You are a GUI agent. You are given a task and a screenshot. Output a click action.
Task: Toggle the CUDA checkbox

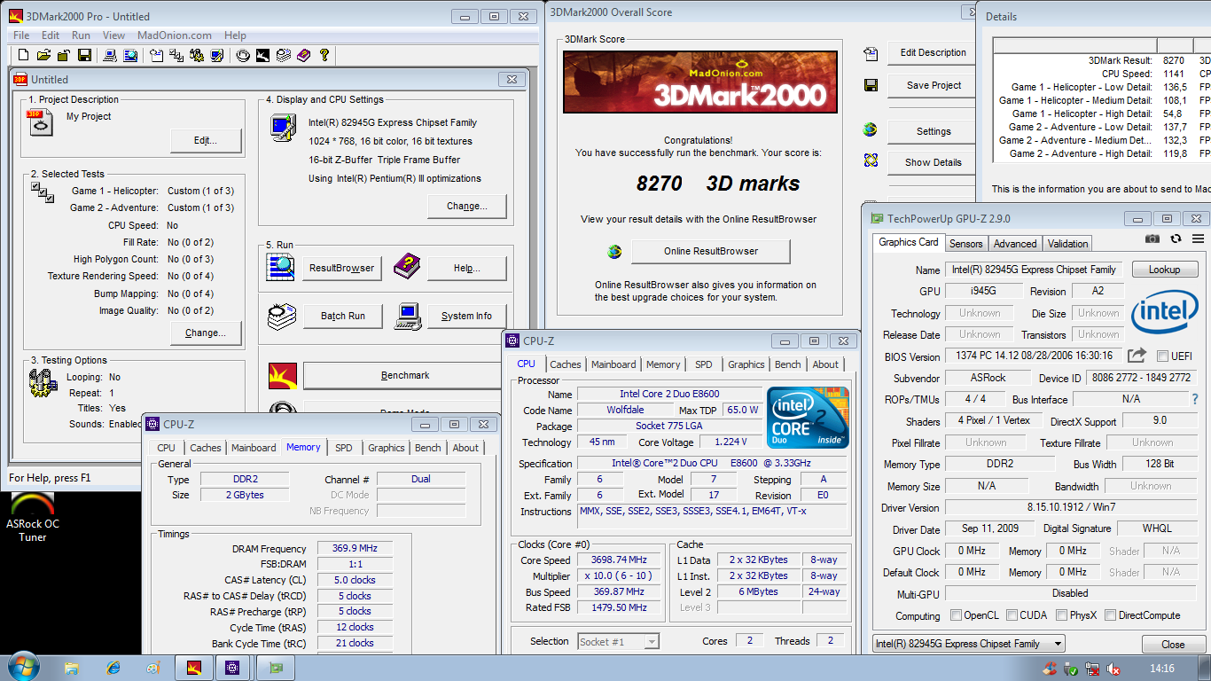click(1012, 614)
